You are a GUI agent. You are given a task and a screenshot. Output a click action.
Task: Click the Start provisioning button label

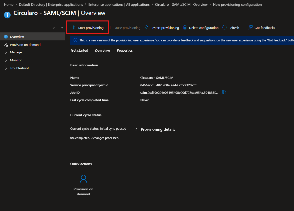(91, 28)
